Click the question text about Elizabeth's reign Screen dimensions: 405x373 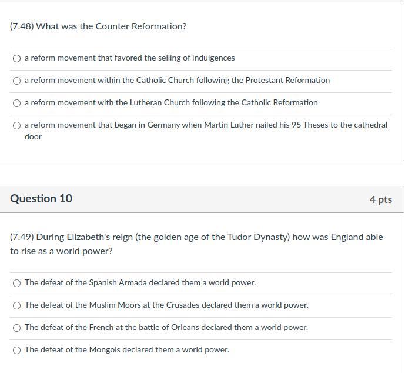click(x=196, y=244)
